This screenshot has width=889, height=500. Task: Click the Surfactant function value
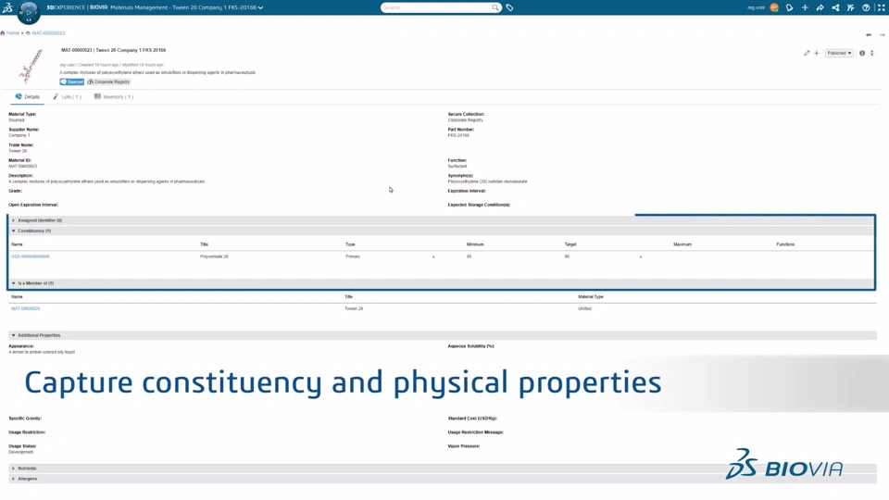tap(457, 166)
